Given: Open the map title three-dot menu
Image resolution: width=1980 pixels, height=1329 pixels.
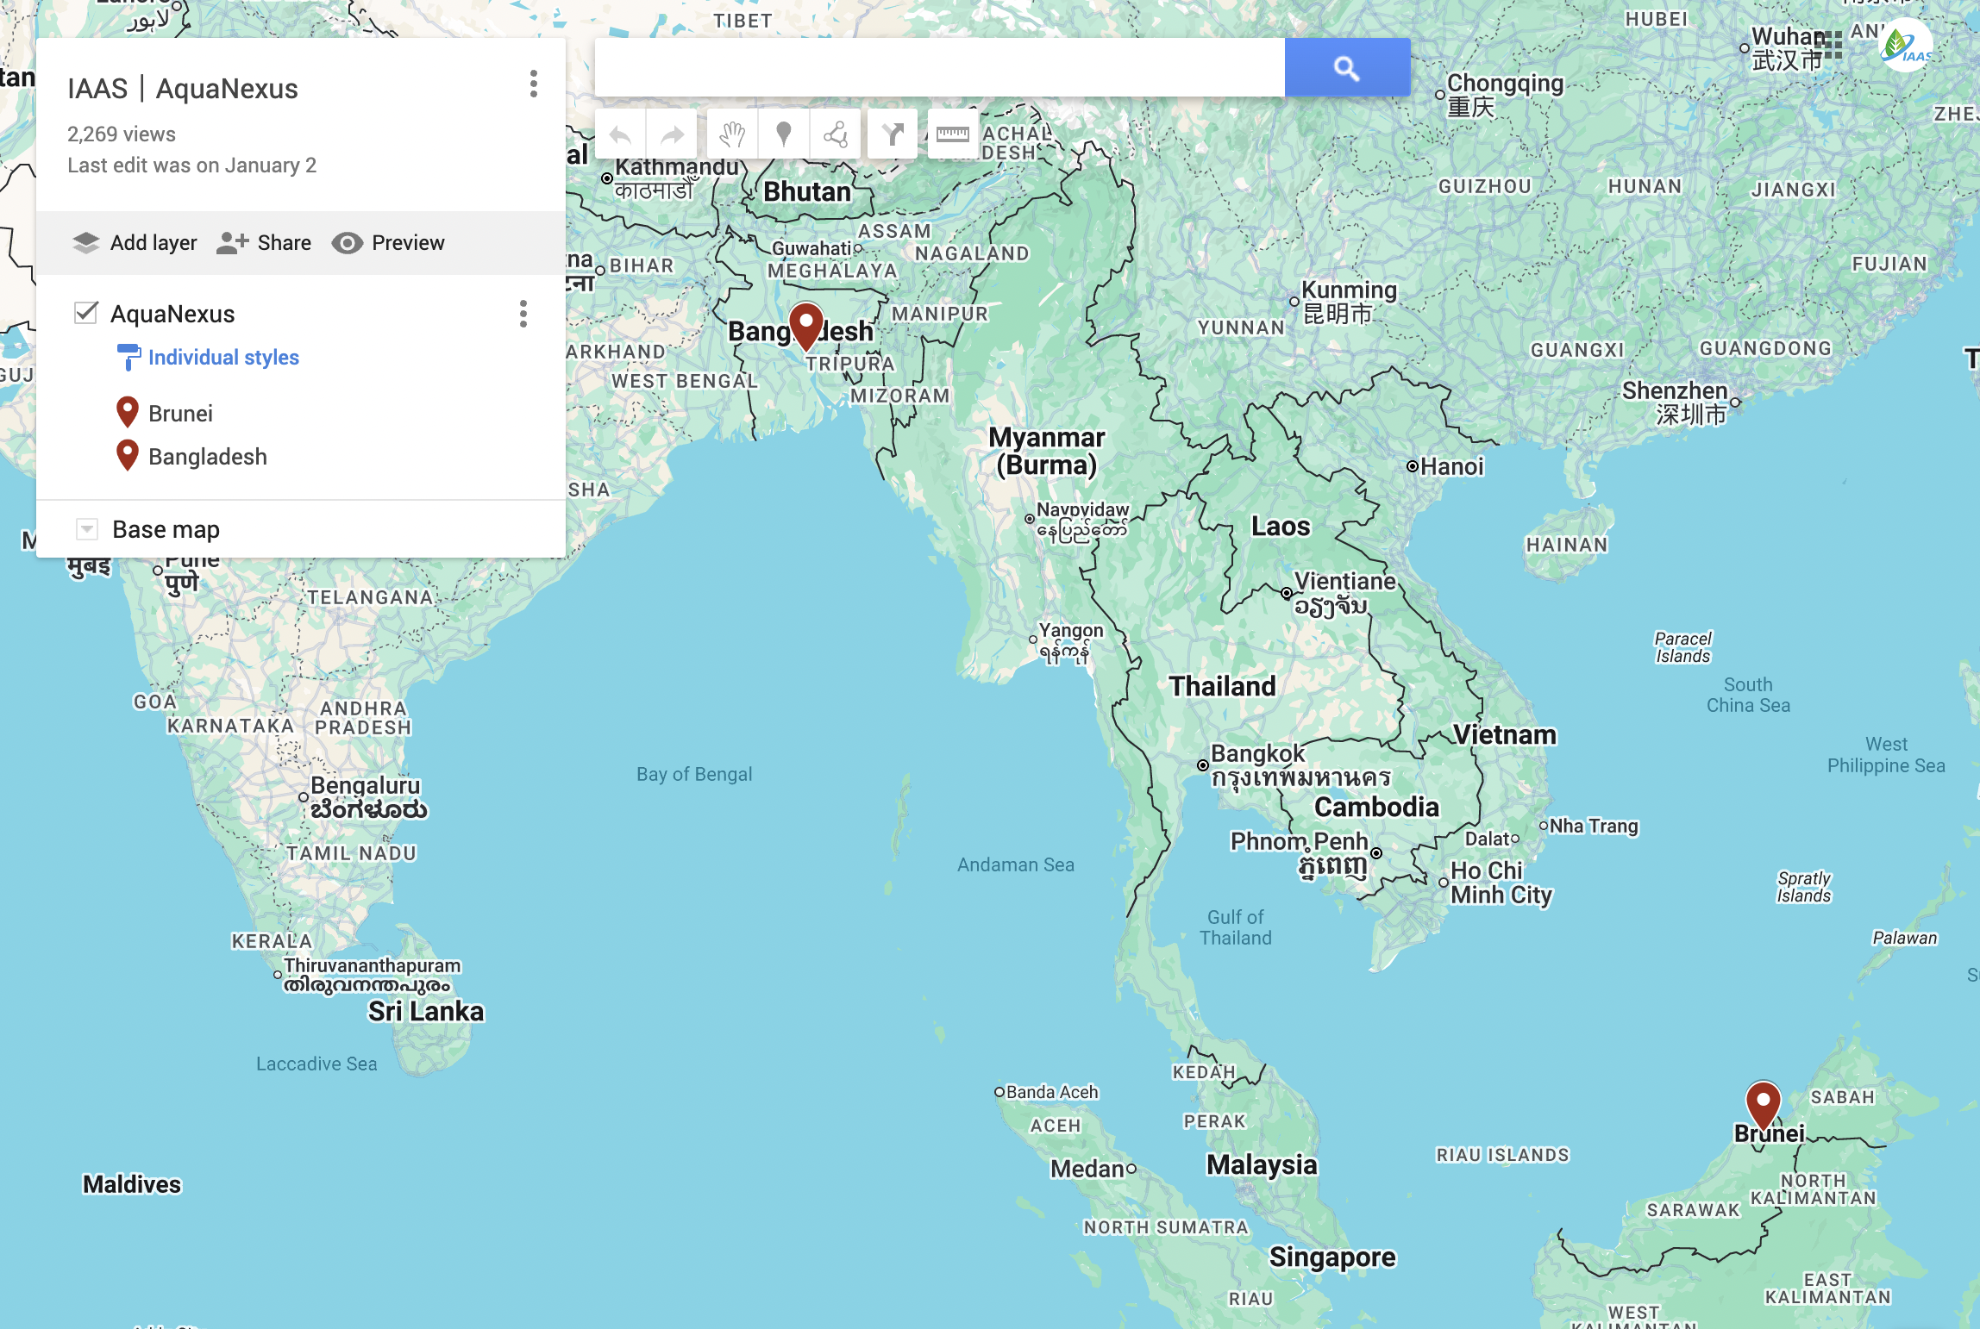Looking at the screenshot, I should (x=533, y=85).
